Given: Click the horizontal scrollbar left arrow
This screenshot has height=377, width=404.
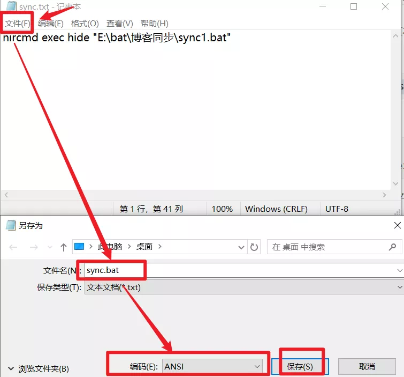Looking at the screenshot, I should 6,195.
